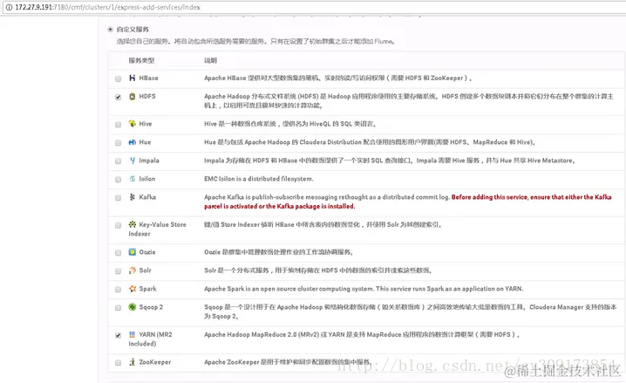Check the Key-Value Store Indexer checkbox

coord(119,225)
